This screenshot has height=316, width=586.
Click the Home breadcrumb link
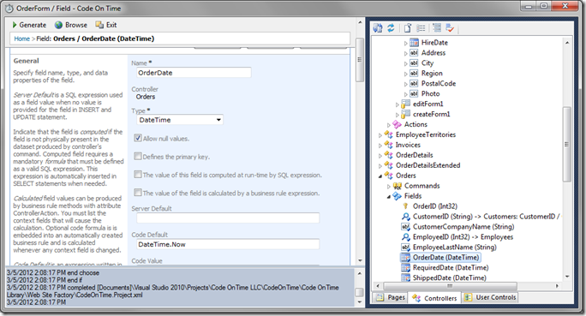[21, 39]
